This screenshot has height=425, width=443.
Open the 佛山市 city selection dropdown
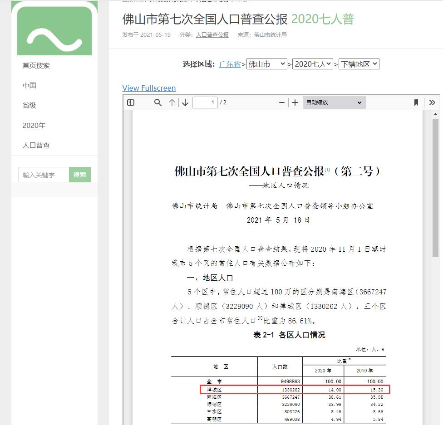(x=267, y=64)
